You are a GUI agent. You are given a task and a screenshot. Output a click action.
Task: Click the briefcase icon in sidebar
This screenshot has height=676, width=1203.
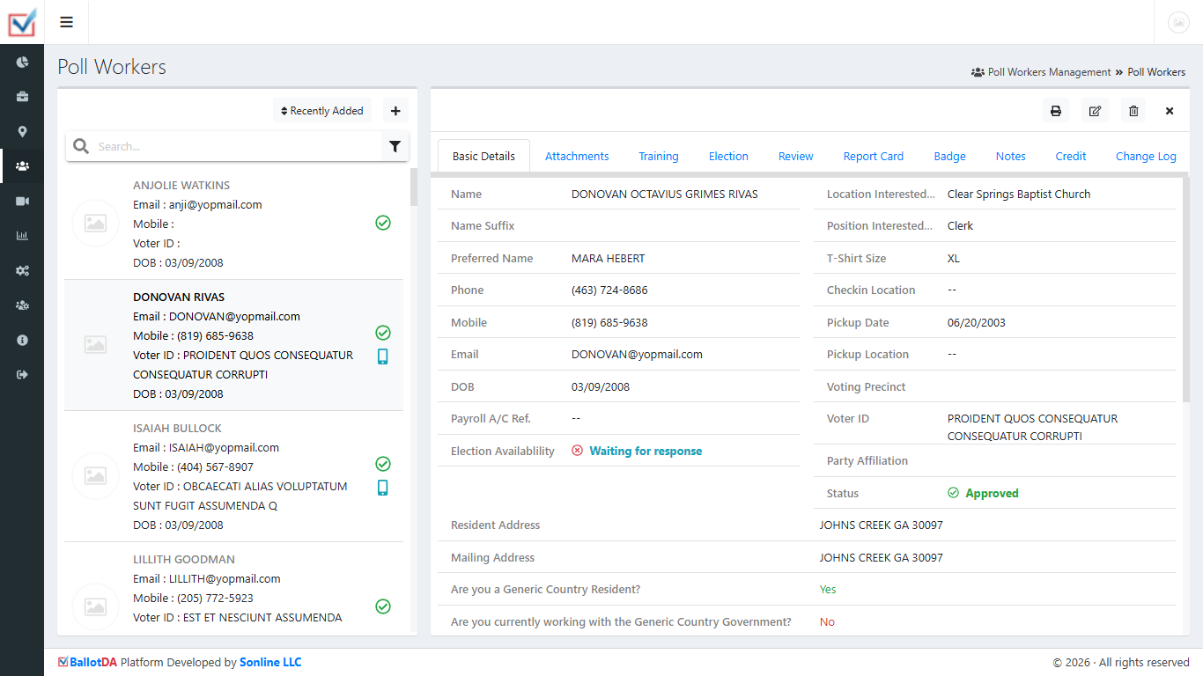[x=22, y=97]
